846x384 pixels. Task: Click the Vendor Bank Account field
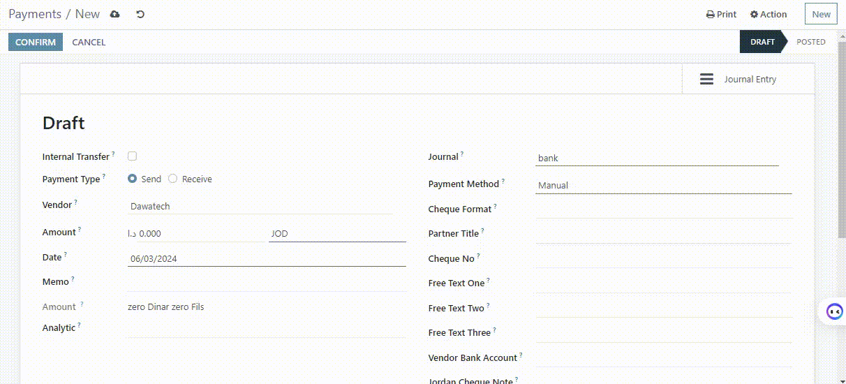point(664,358)
